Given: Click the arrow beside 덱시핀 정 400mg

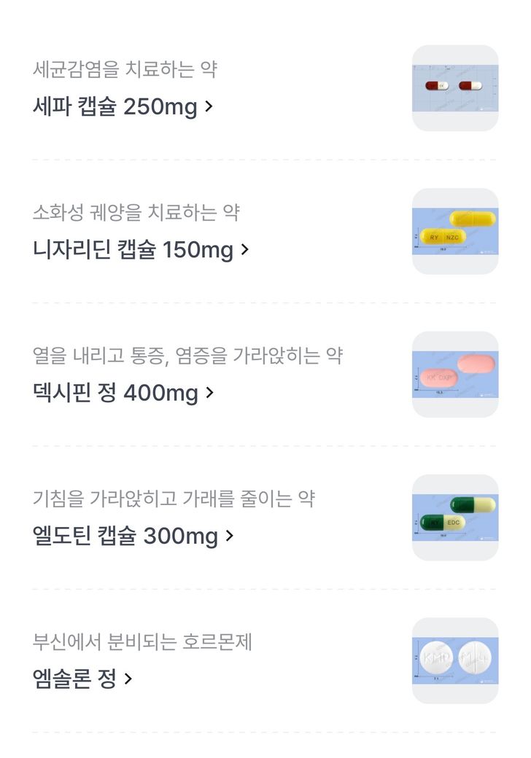Looking at the screenshot, I should 210,394.
